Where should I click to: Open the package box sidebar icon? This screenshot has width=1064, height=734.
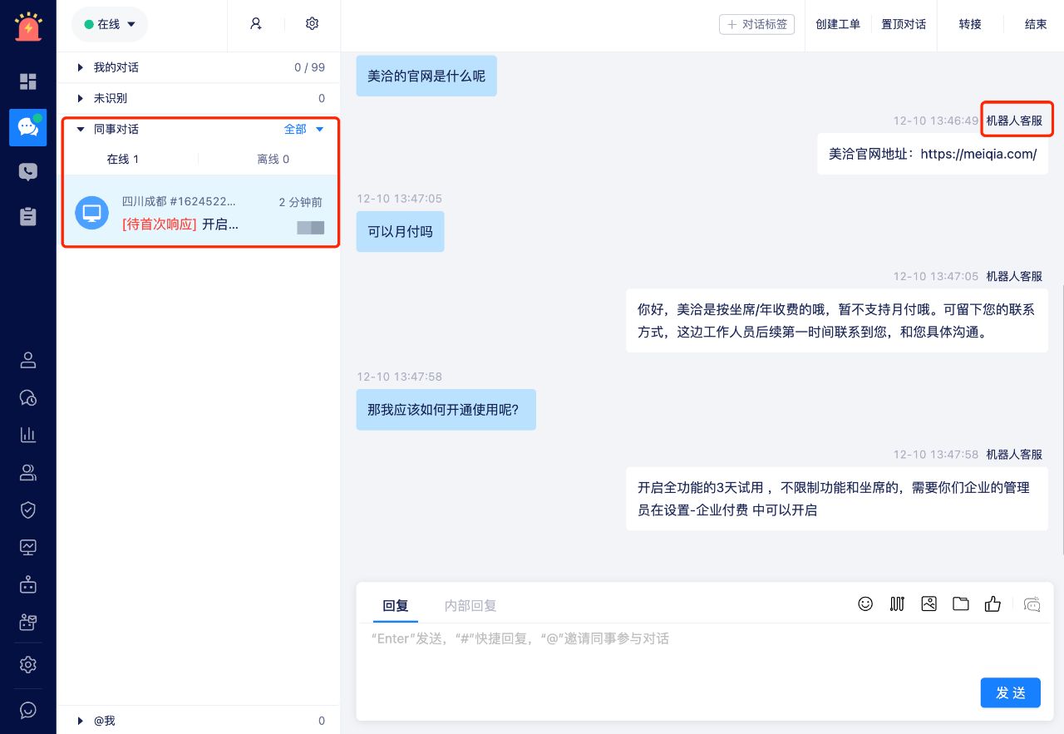(x=28, y=622)
